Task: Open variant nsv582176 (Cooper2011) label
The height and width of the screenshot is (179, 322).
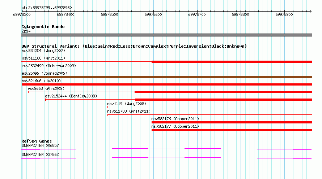Action: click(175, 119)
